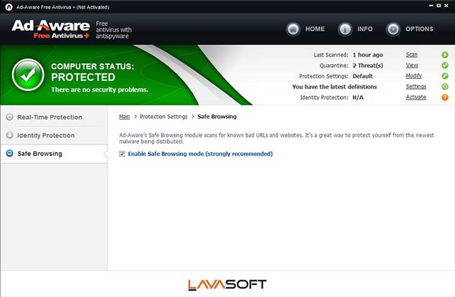The height and width of the screenshot is (297, 455).
Task: Click the Scan link
Action: (x=411, y=55)
